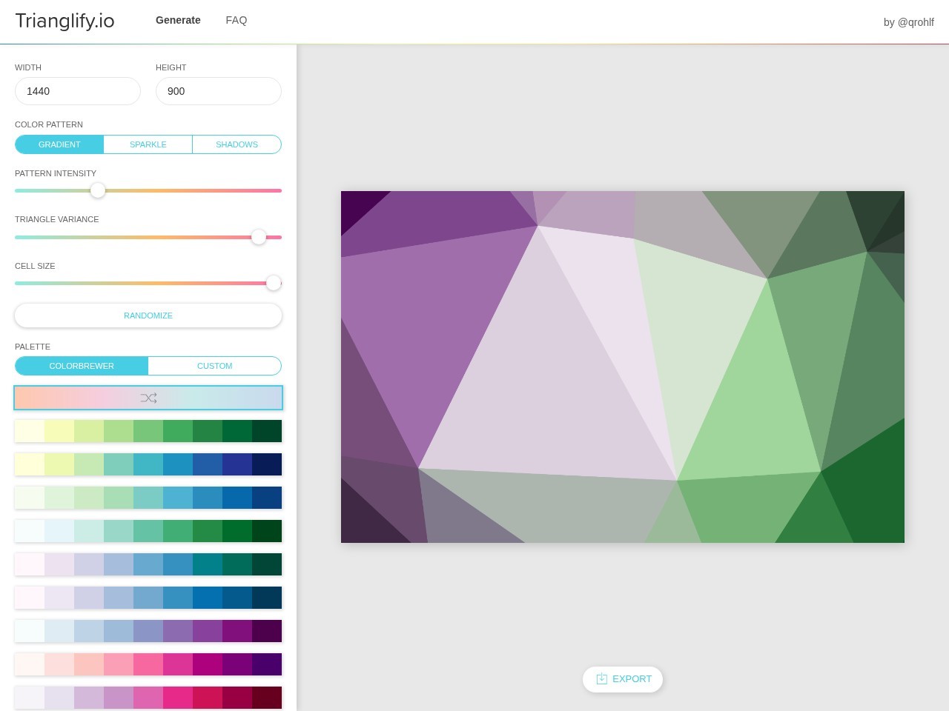949x711 pixels.
Task: Select the Colorbrewer palette tab
Action: (82, 366)
